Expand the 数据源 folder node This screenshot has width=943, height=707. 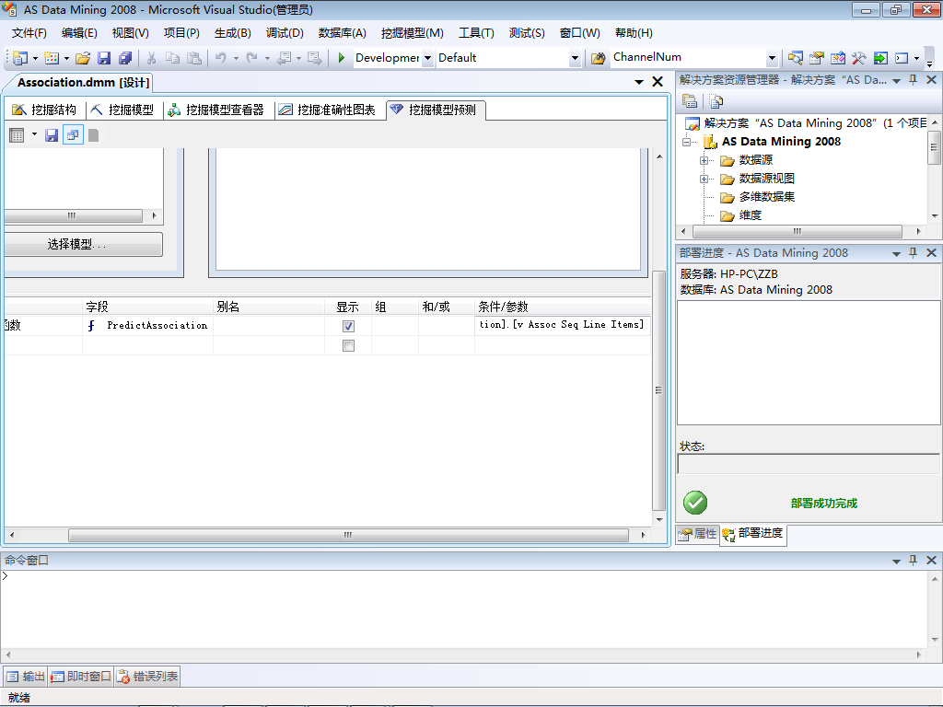click(x=704, y=160)
